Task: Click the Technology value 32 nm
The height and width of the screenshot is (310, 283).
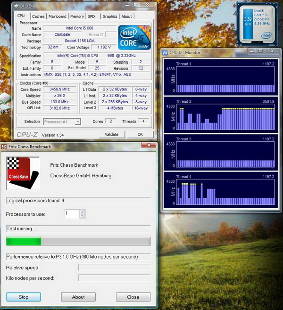Action: coord(53,47)
